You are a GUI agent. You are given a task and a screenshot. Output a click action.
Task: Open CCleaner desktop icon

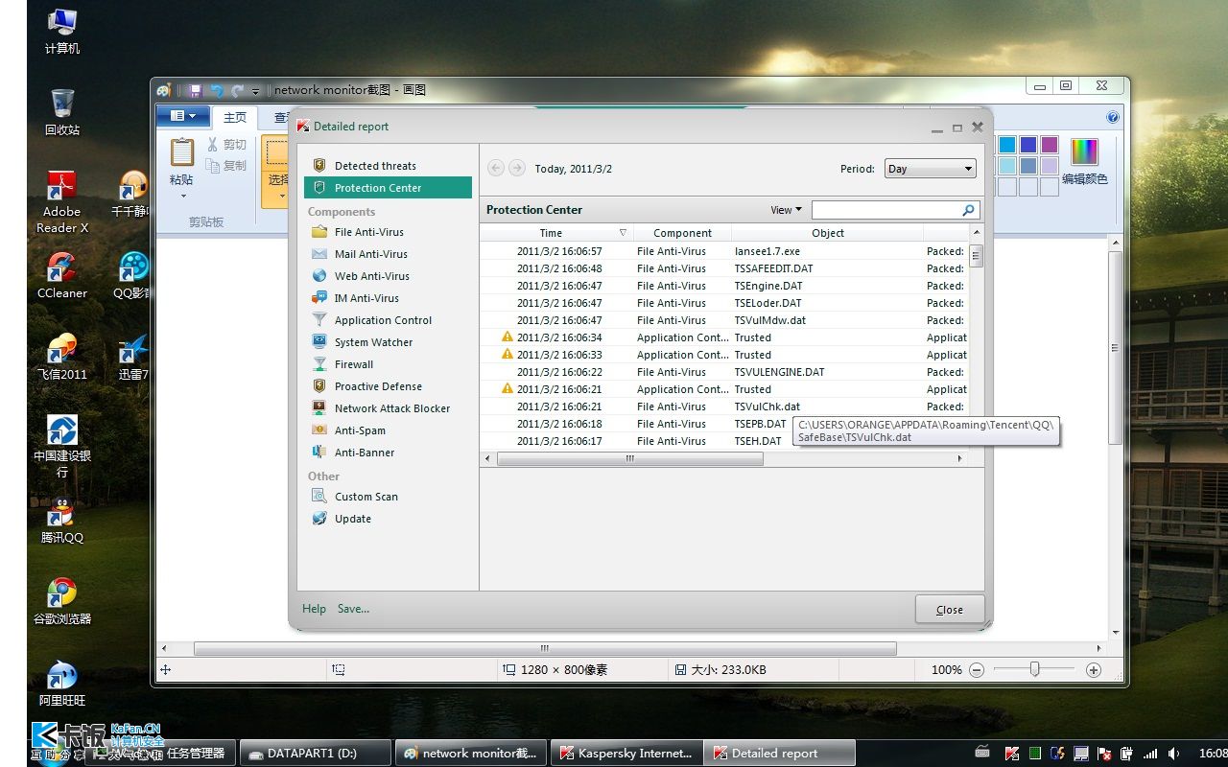click(x=62, y=275)
